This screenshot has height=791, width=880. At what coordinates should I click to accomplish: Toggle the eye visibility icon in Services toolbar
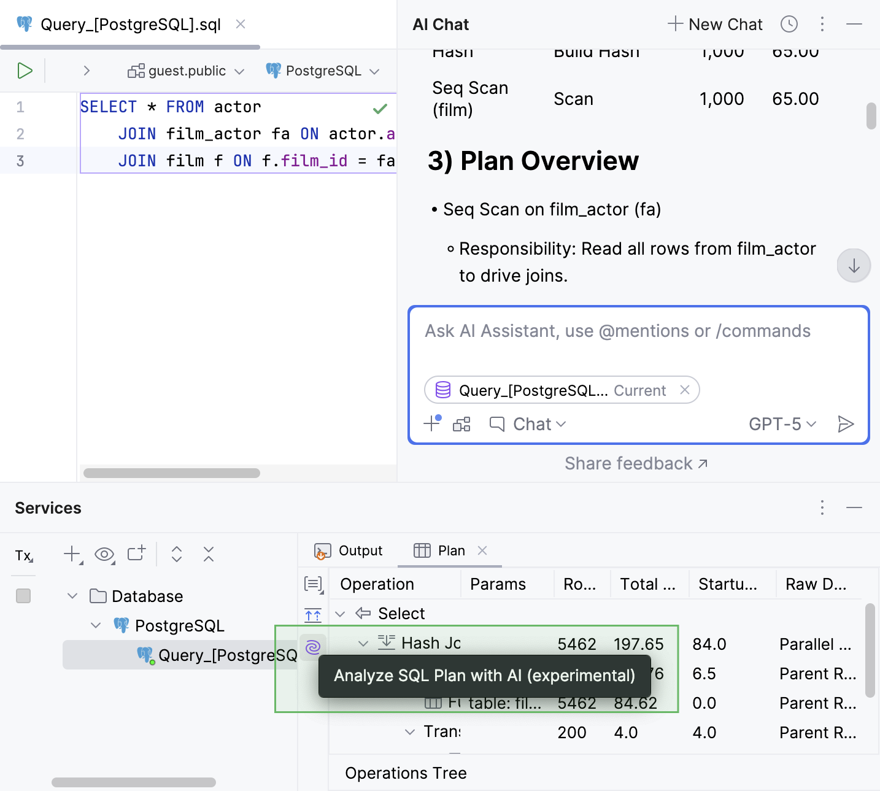tap(104, 554)
